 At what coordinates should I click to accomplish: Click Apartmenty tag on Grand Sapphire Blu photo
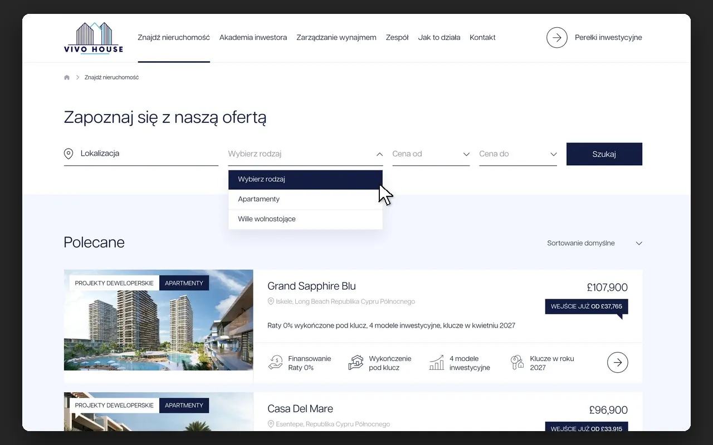pyautogui.click(x=184, y=283)
